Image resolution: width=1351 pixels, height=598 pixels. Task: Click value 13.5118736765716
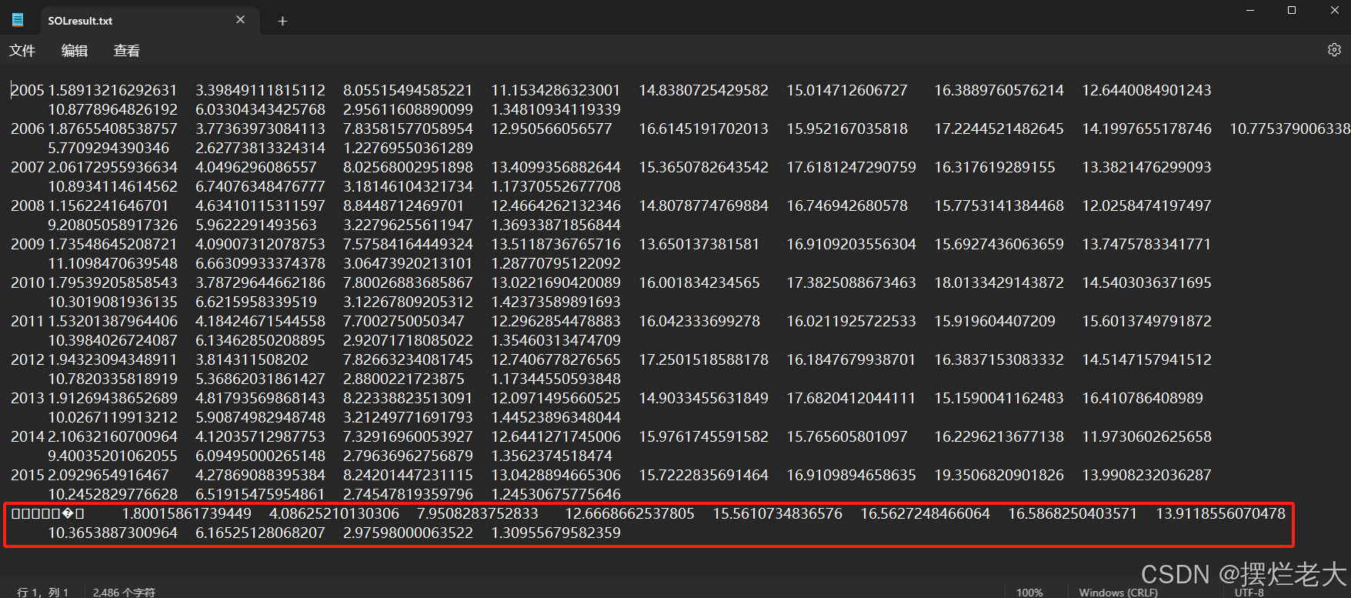tap(555, 244)
